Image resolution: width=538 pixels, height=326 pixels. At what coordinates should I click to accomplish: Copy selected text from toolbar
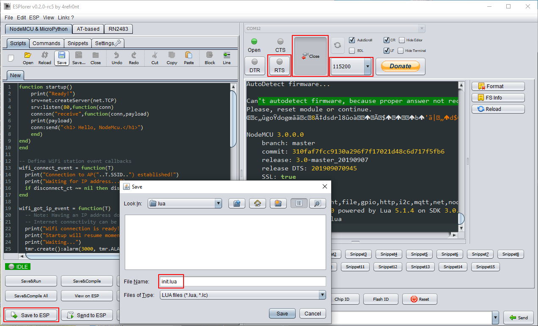point(172,58)
